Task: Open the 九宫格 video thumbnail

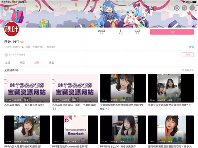Action: point(123,88)
